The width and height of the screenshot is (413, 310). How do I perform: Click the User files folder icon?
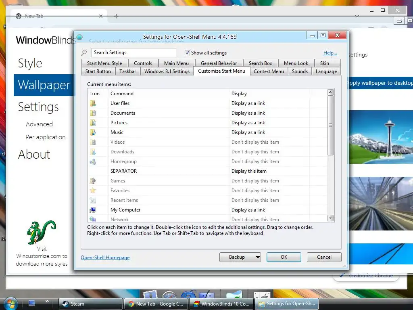[93, 103]
